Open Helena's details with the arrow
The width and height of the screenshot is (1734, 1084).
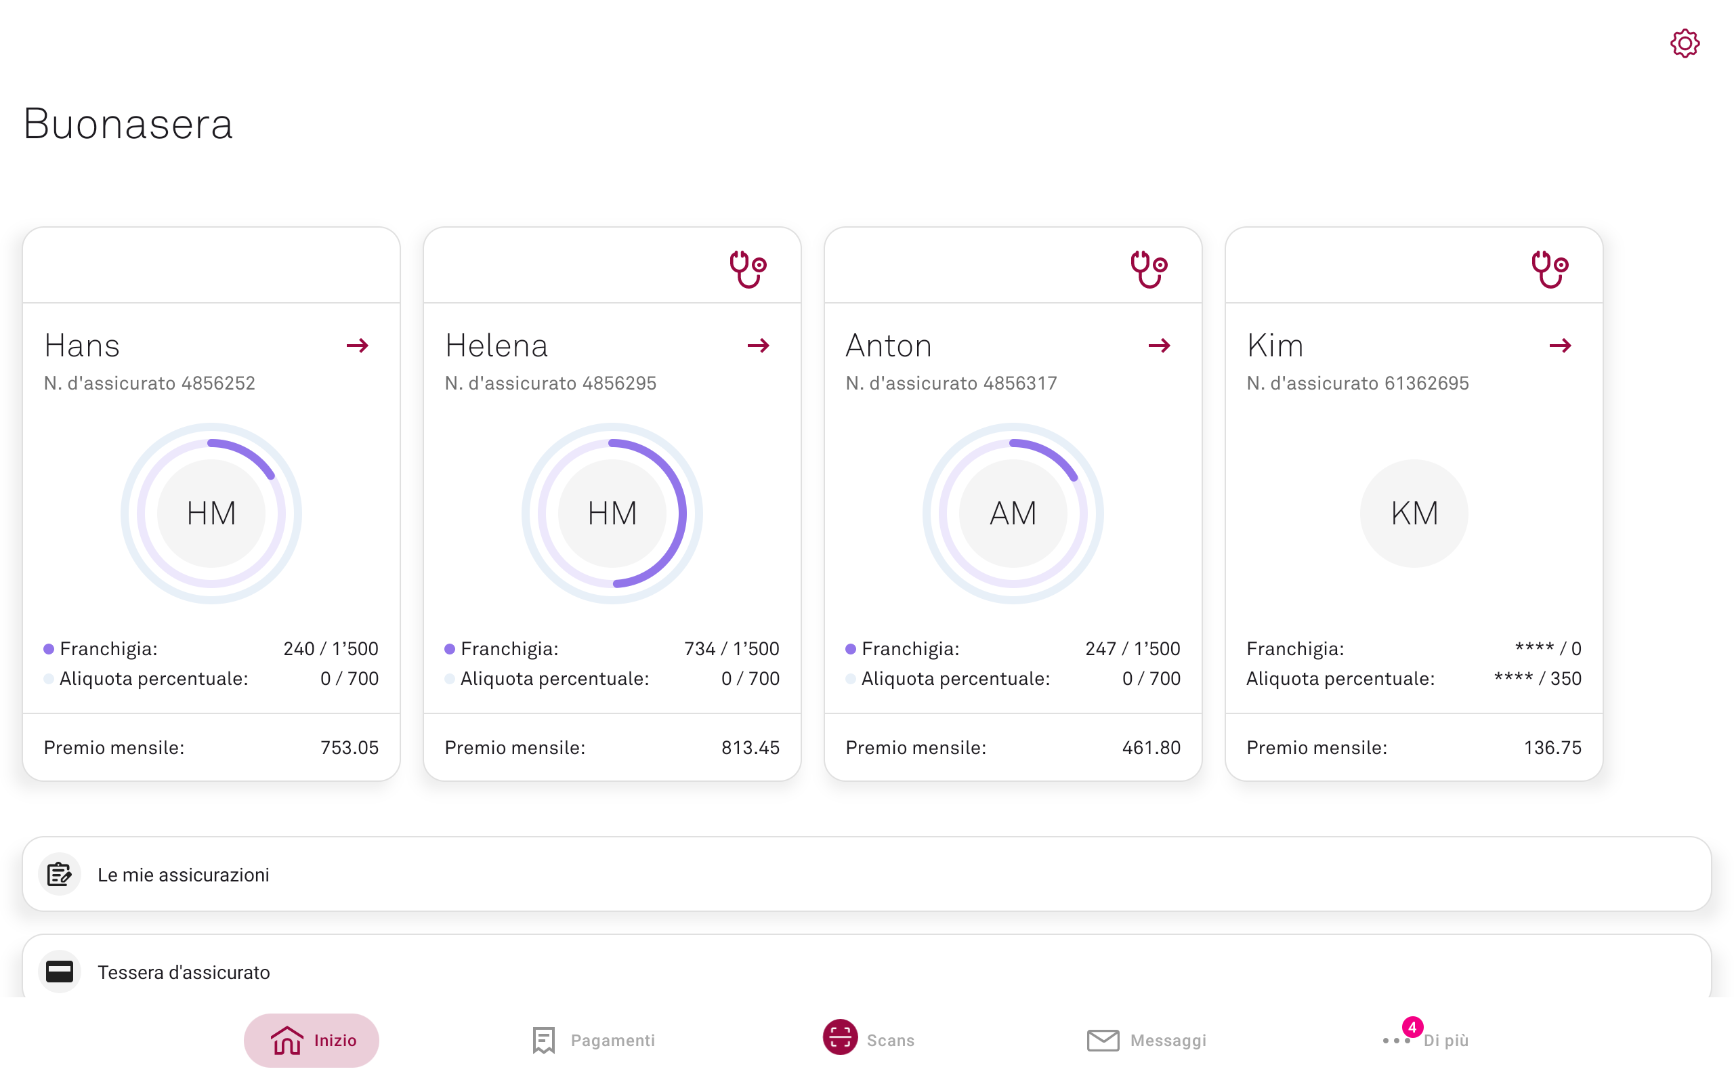coord(759,346)
